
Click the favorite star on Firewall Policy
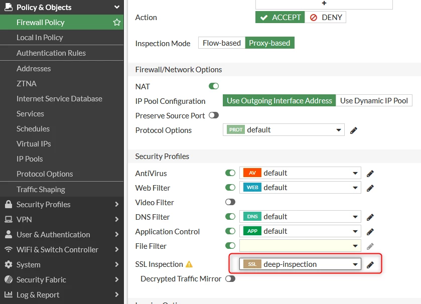click(x=117, y=22)
